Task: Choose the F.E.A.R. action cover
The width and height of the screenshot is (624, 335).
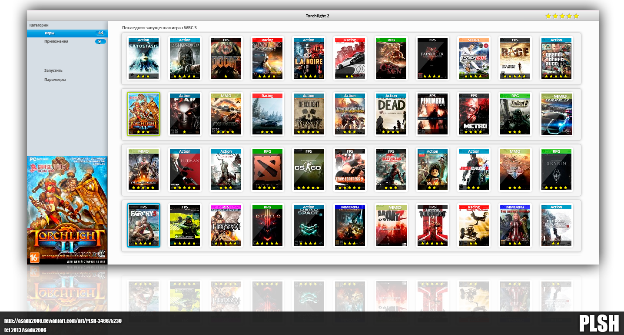Action: coord(185,114)
